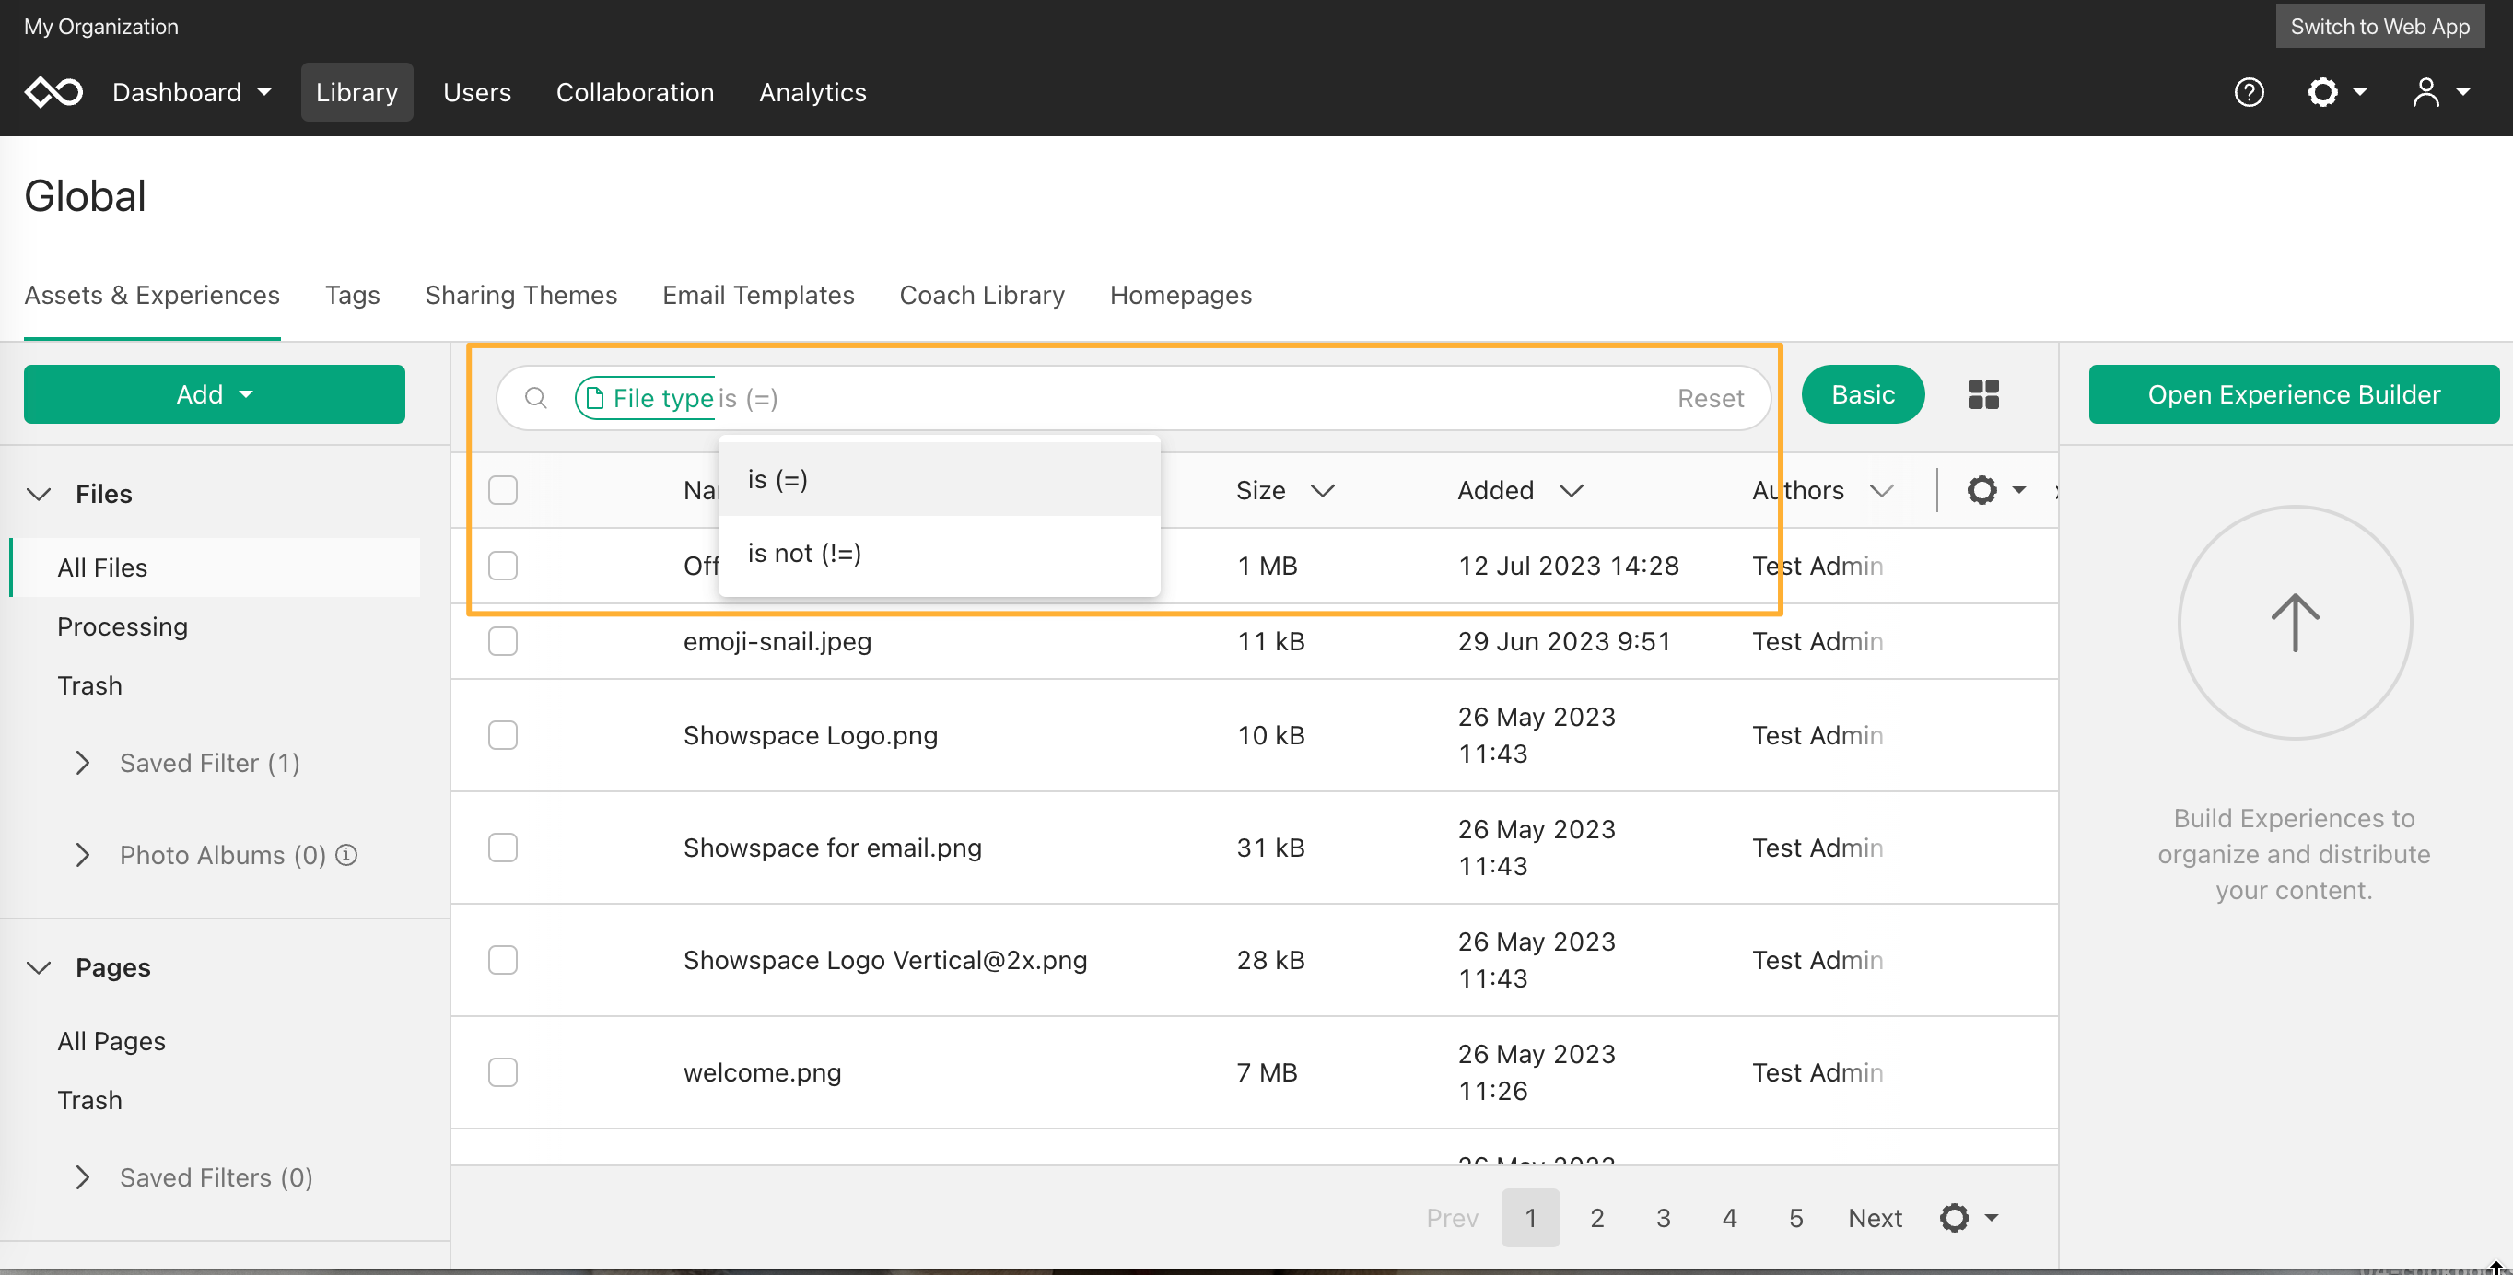The image size is (2513, 1275).
Task: Open the top bar settings gear menu
Action: point(2335,92)
